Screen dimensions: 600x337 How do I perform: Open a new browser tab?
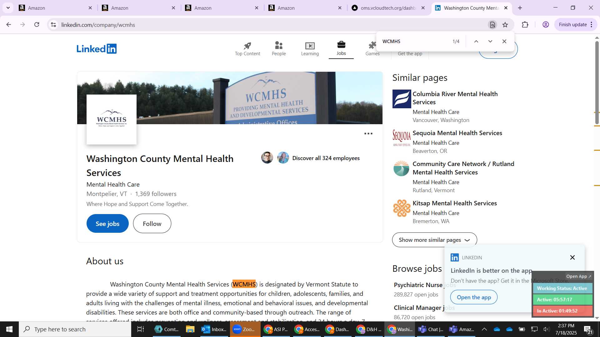tap(520, 8)
